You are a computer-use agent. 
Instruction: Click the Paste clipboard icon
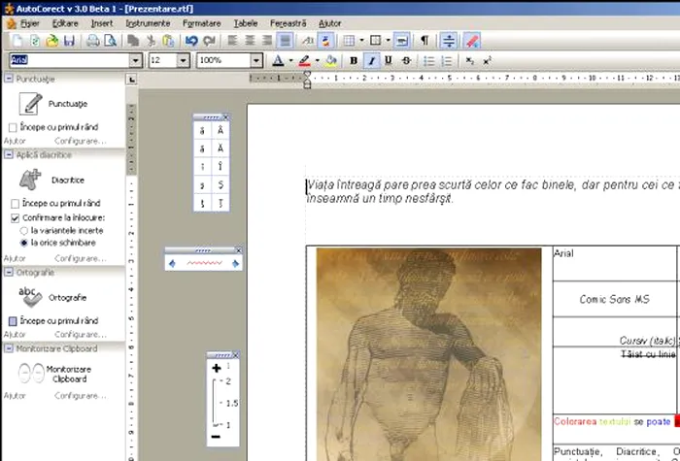click(x=168, y=41)
